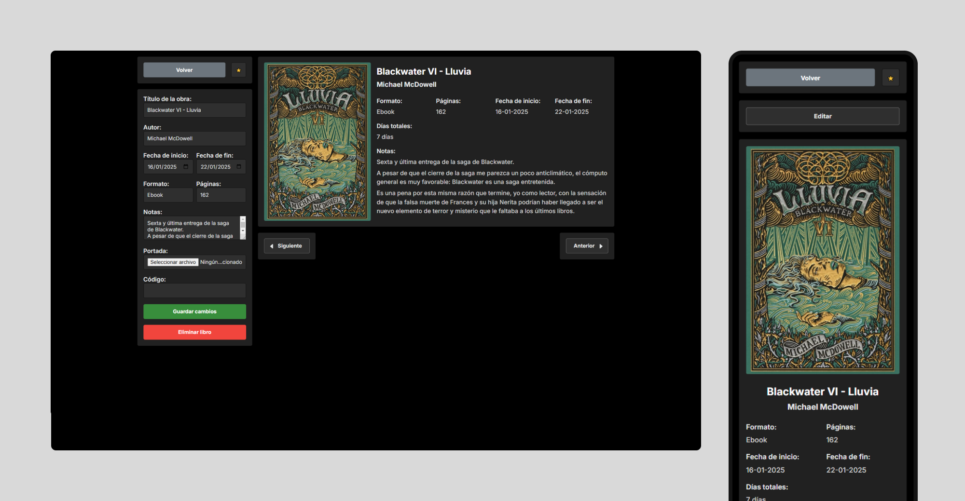Save with Guardar cambios
The image size is (965, 501).
(194, 311)
